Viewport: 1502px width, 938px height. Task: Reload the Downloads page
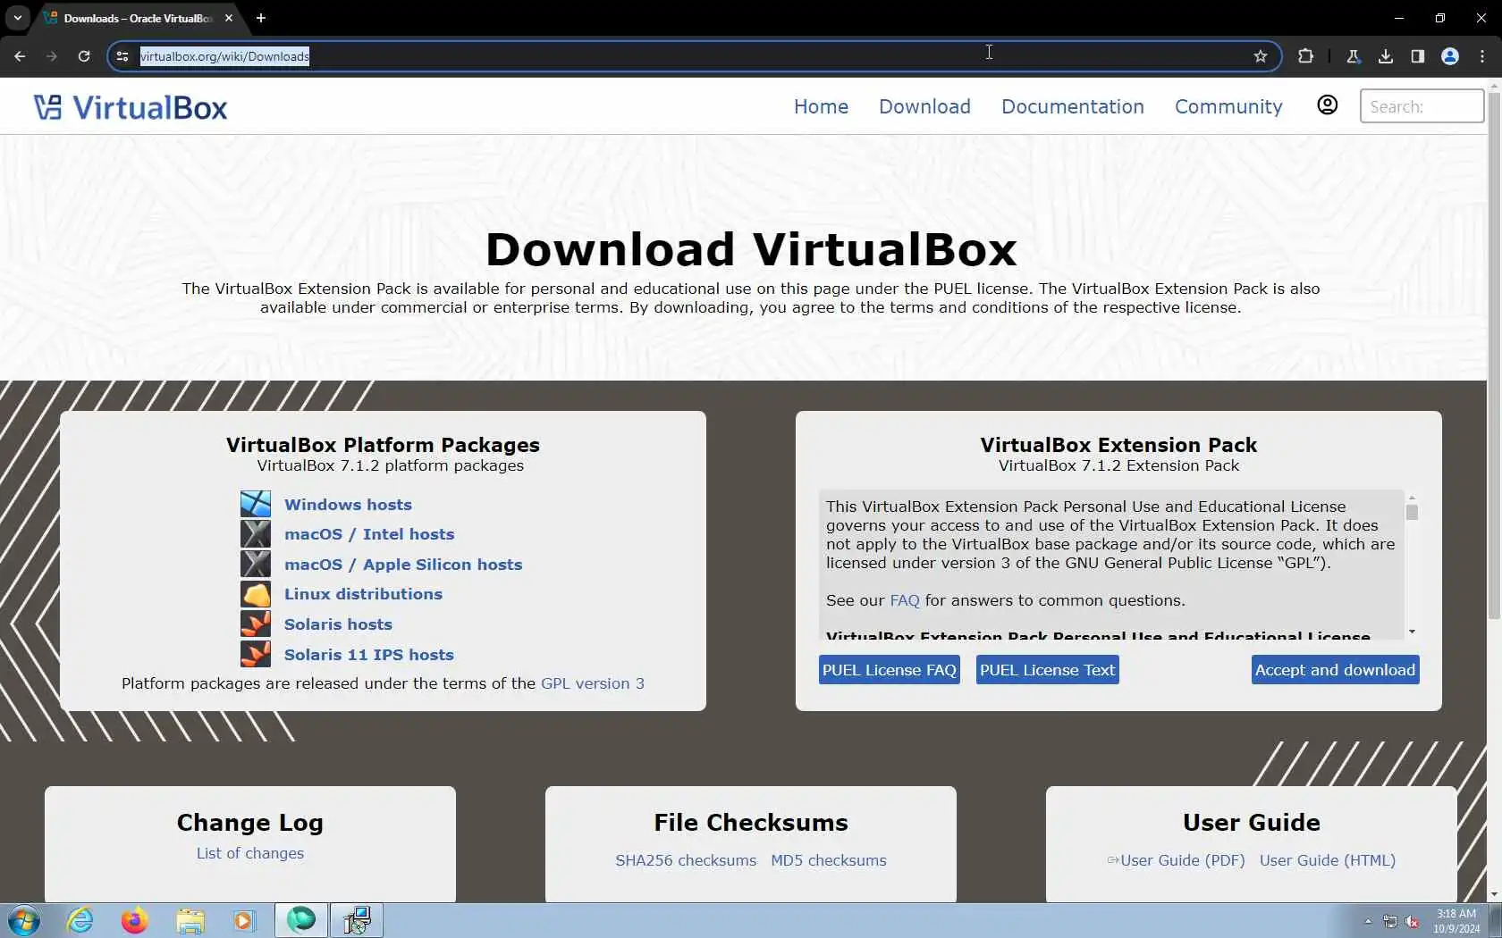coord(84,56)
